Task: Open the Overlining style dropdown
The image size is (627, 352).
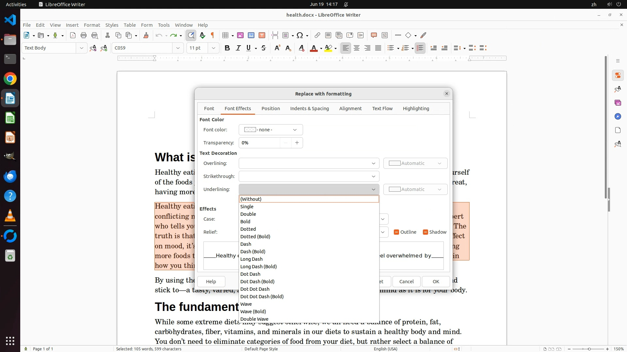Action: coord(309,163)
